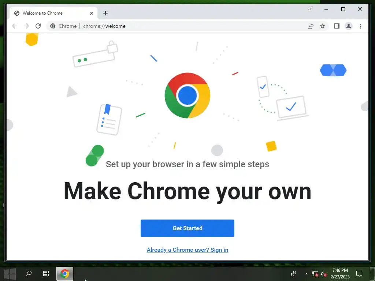375x281 pixels.
Task: Maximize the Chrome window
Action: pyautogui.click(x=343, y=9)
